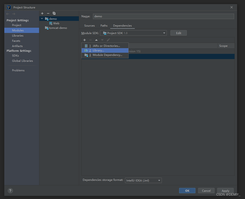Screen dimensions: 245x199
Task: Choose Library option in popup
Action: pos(105,50)
